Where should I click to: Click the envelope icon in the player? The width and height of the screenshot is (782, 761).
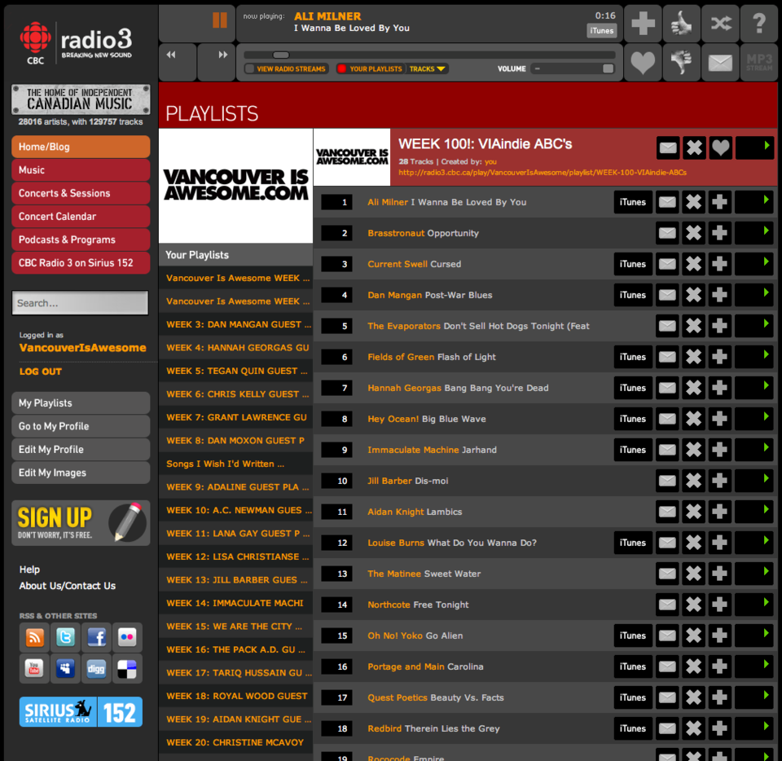(x=721, y=63)
